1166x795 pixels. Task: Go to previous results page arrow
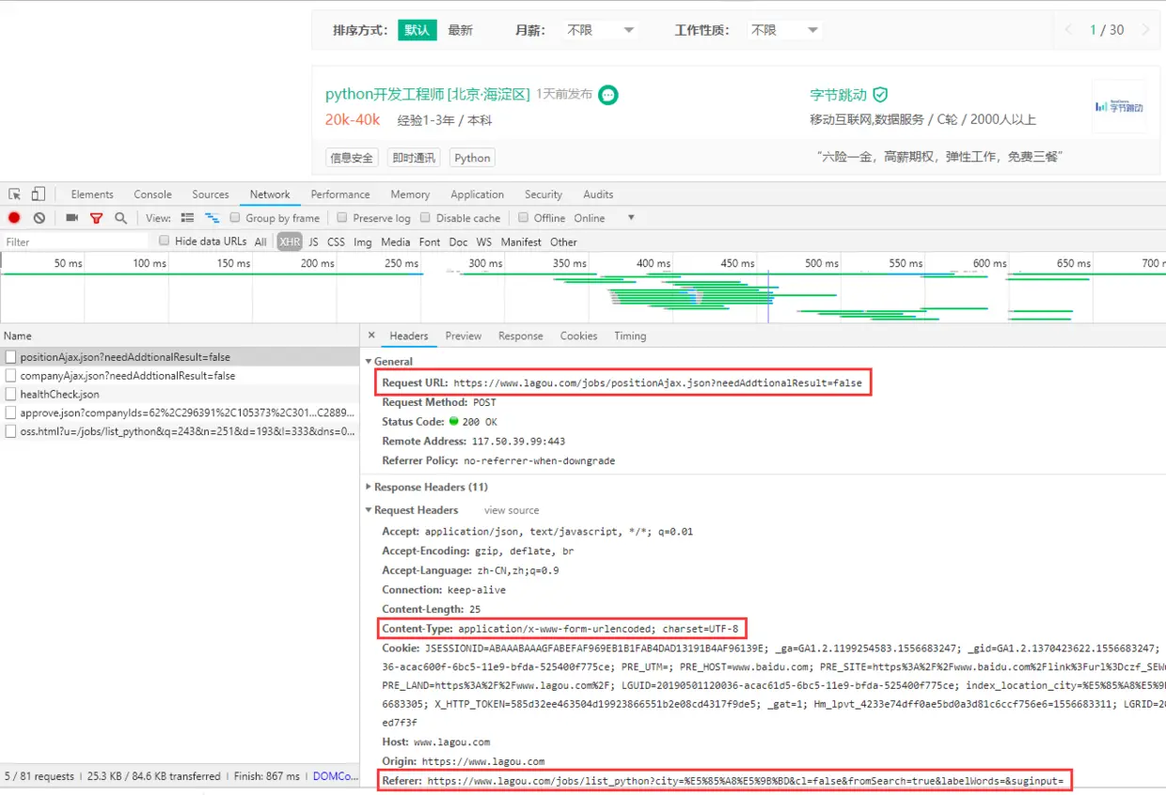click(1068, 30)
